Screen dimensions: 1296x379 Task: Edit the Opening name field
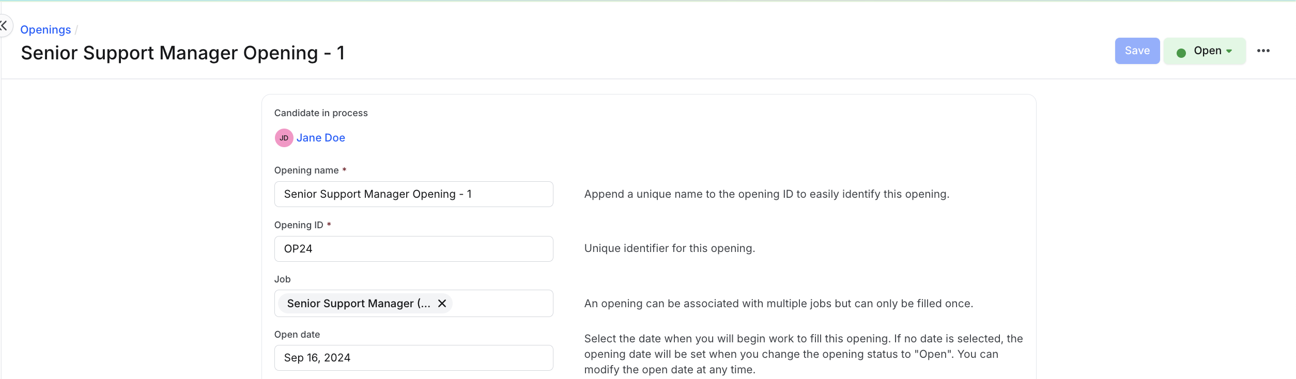click(413, 194)
